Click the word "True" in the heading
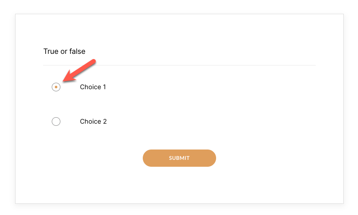Image resolution: width=358 pixels, height=215 pixels. [x=50, y=51]
